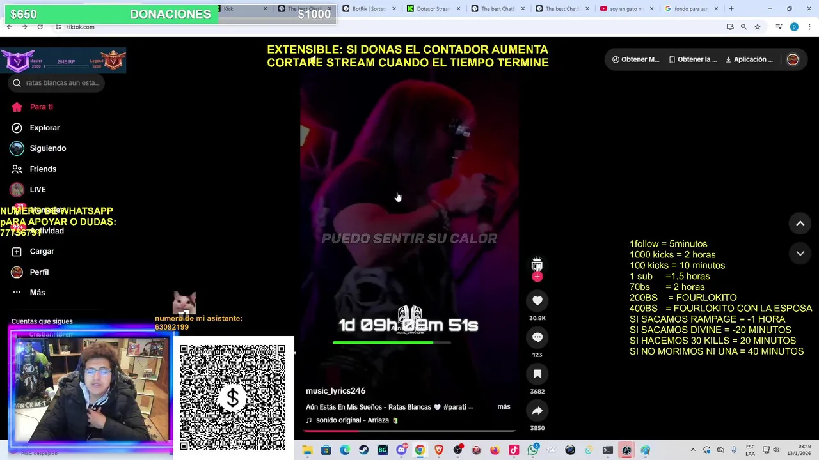Expand the video description with más
819x460 pixels.
click(x=504, y=407)
